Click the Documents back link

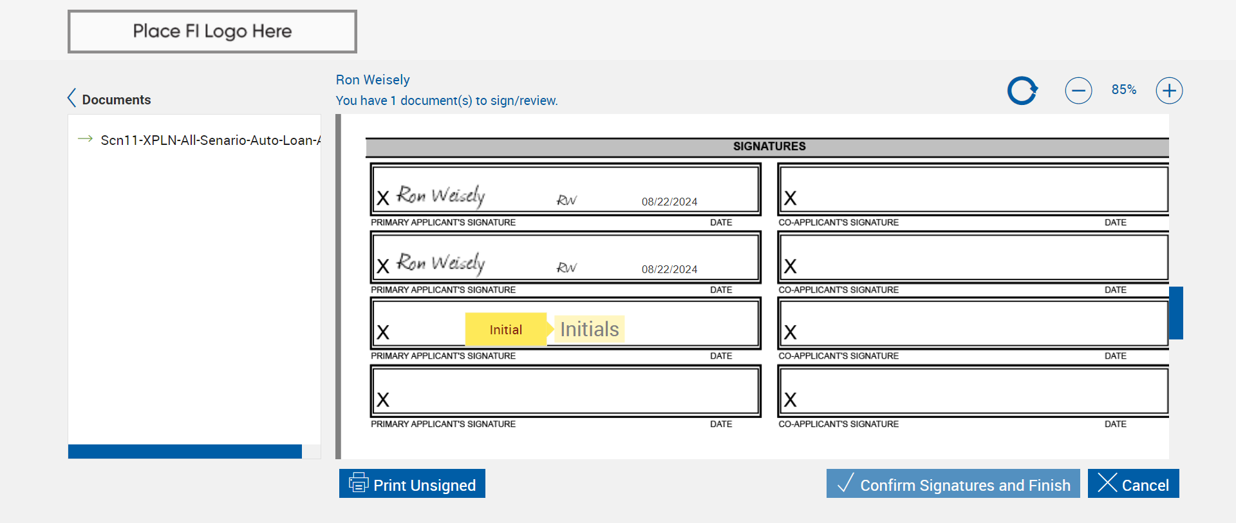109,99
